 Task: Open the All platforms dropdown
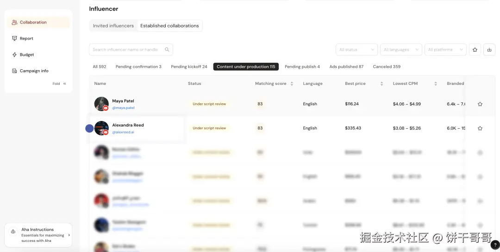click(x=445, y=49)
